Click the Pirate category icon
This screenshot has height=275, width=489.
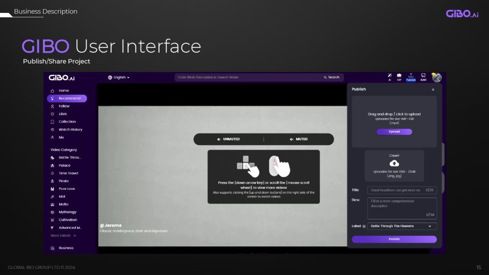[52, 181]
